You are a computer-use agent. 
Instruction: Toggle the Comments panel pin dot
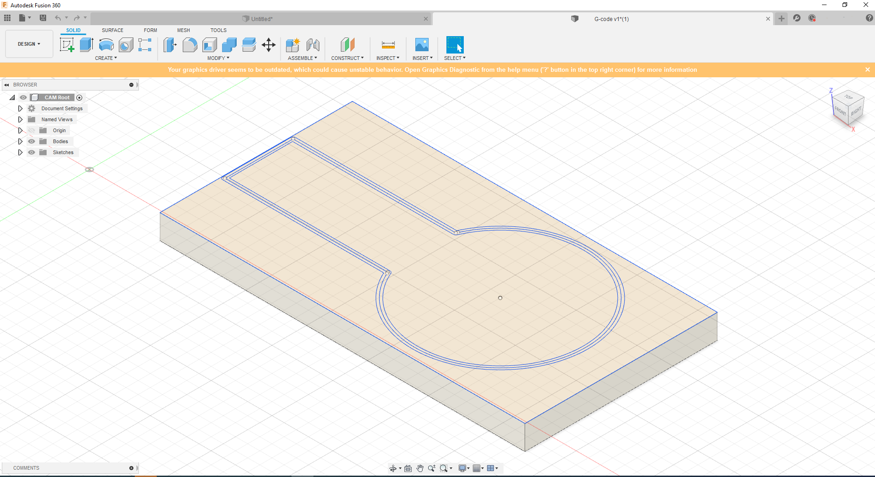coord(131,468)
